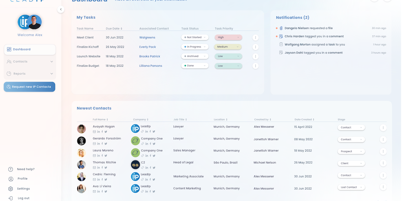Open three-dot menu for Finalize Budget task
This screenshot has width=402, height=201.
coord(255,66)
